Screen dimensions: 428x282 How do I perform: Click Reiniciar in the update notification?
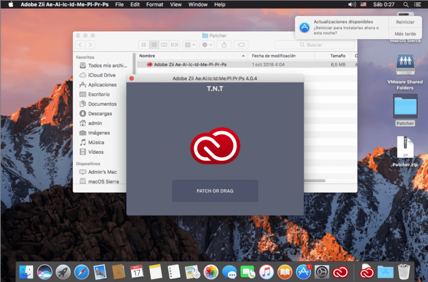405,22
